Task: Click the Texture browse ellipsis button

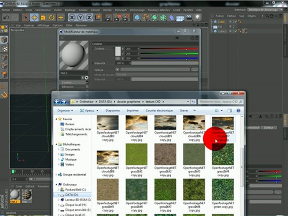Action: click(x=195, y=69)
